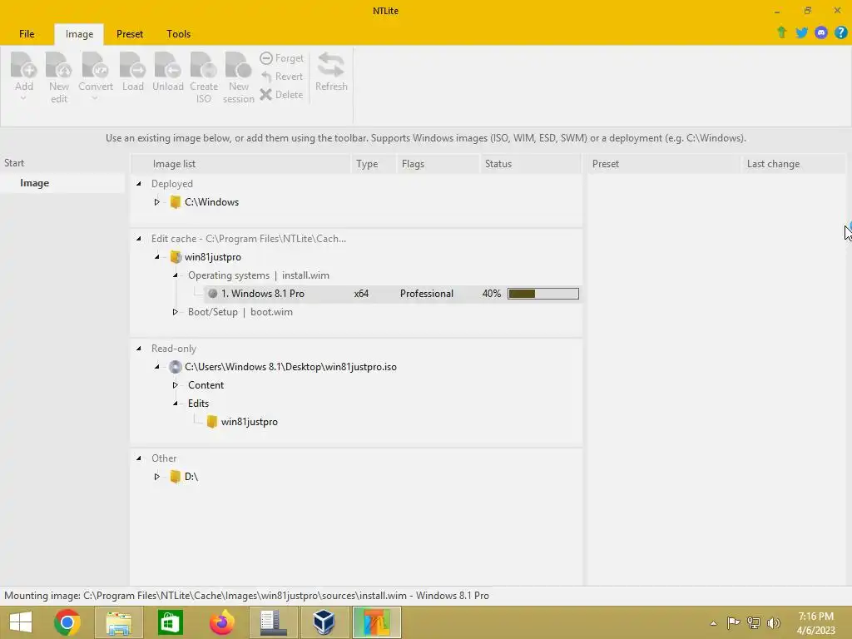
Task: Click the Forget toolbar item
Action: pyautogui.click(x=281, y=58)
